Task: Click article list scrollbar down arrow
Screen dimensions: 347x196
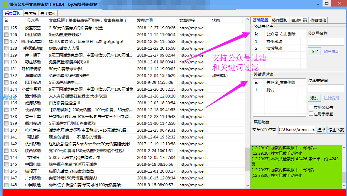Action: pos(248,186)
